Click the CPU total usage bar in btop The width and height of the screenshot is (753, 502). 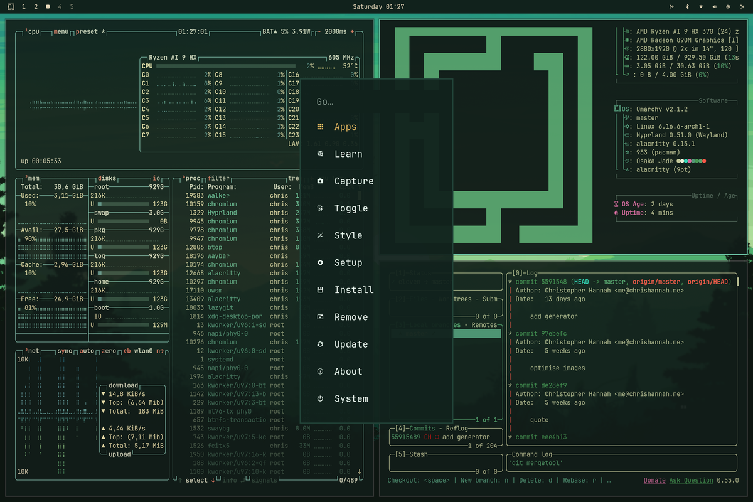pyautogui.click(x=226, y=66)
